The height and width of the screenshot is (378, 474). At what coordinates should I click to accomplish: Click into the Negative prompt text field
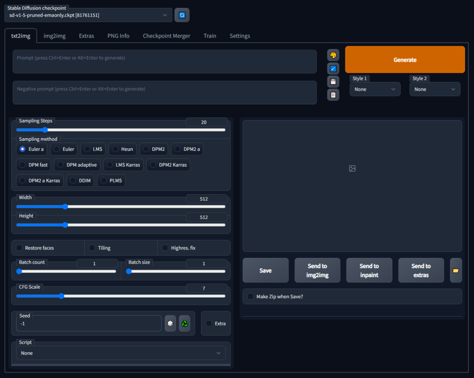pos(165,92)
